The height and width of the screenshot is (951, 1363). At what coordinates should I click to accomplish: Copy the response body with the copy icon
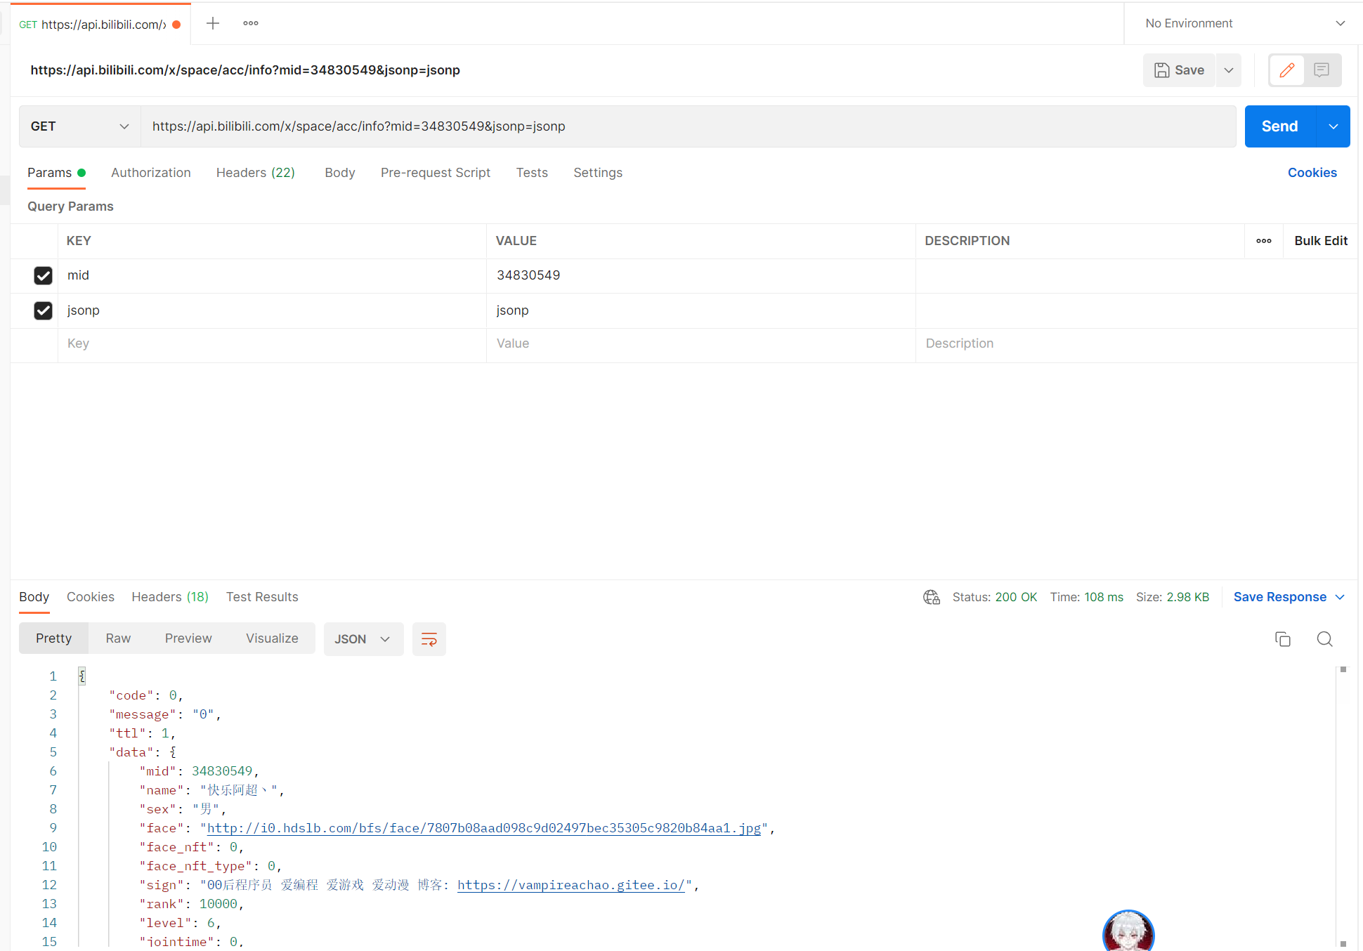[1282, 639]
